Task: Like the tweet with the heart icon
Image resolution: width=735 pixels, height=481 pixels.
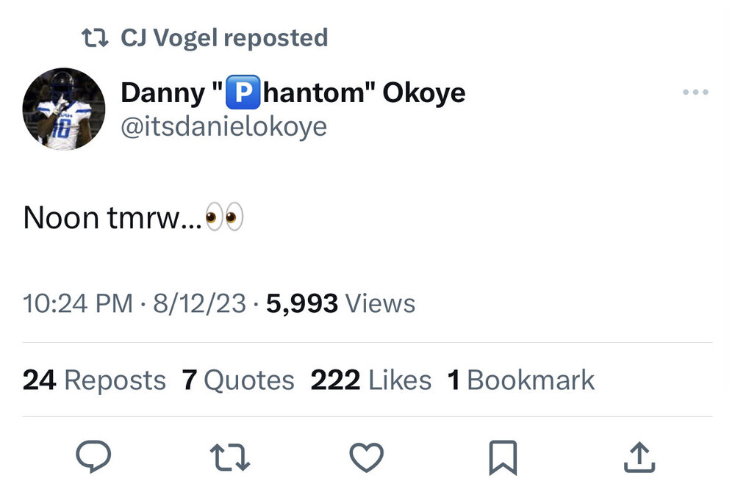Action: [366, 457]
